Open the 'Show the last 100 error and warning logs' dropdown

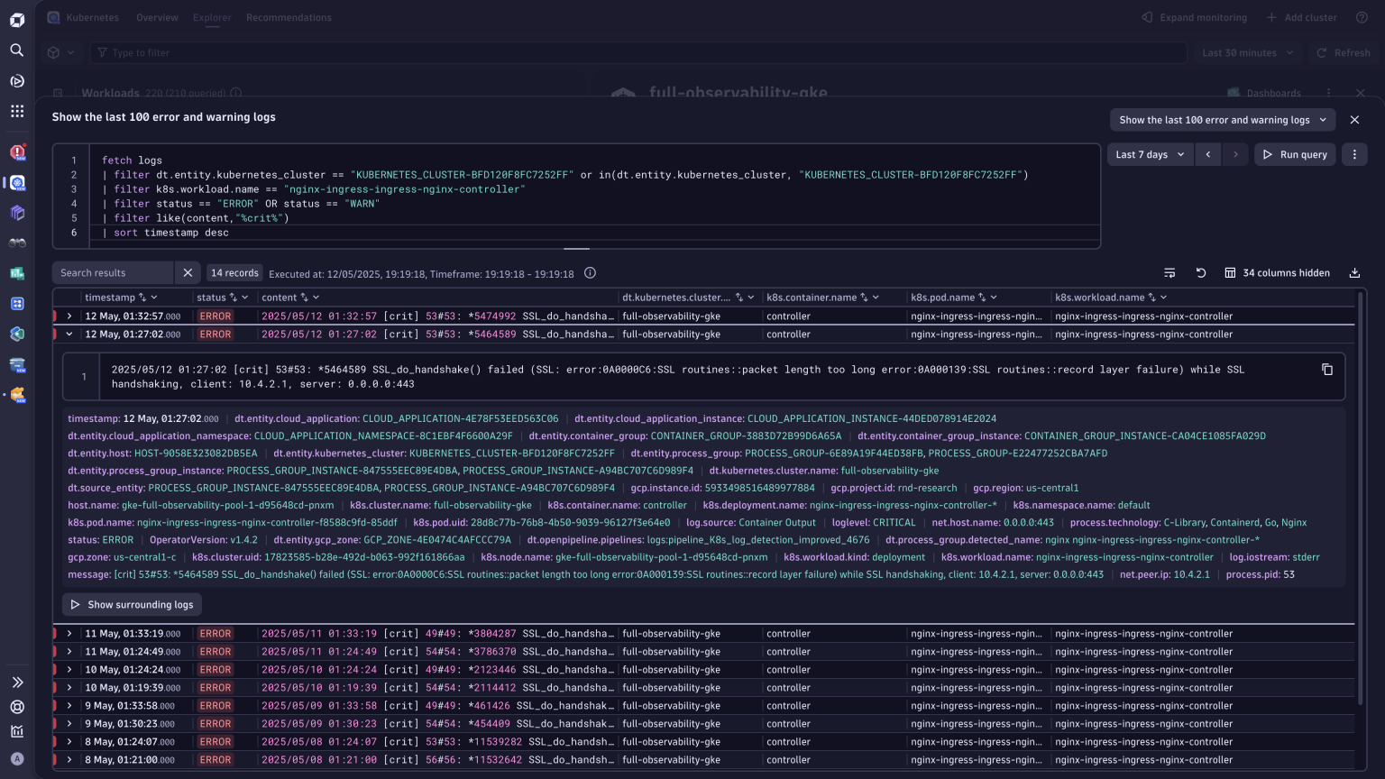tap(1223, 120)
